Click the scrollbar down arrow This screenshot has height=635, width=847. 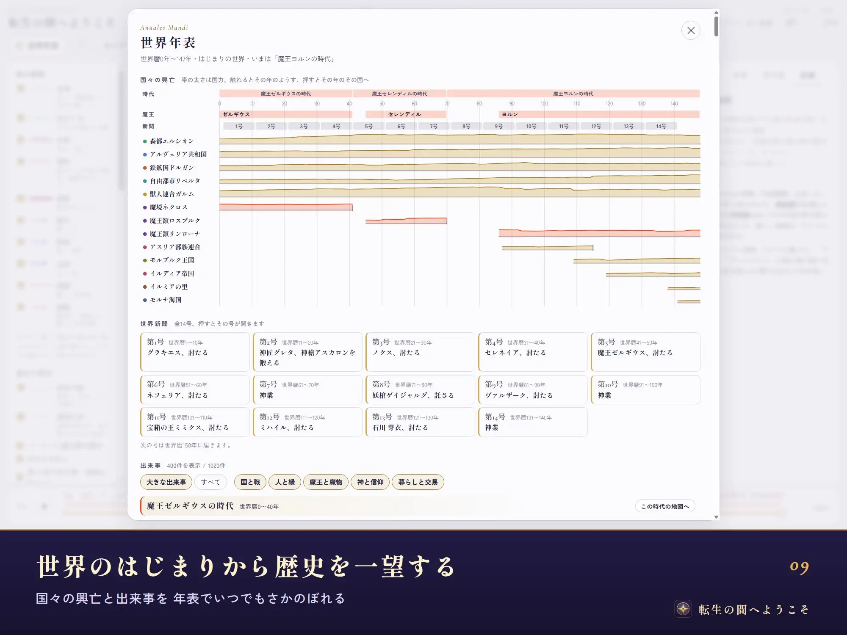716,517
